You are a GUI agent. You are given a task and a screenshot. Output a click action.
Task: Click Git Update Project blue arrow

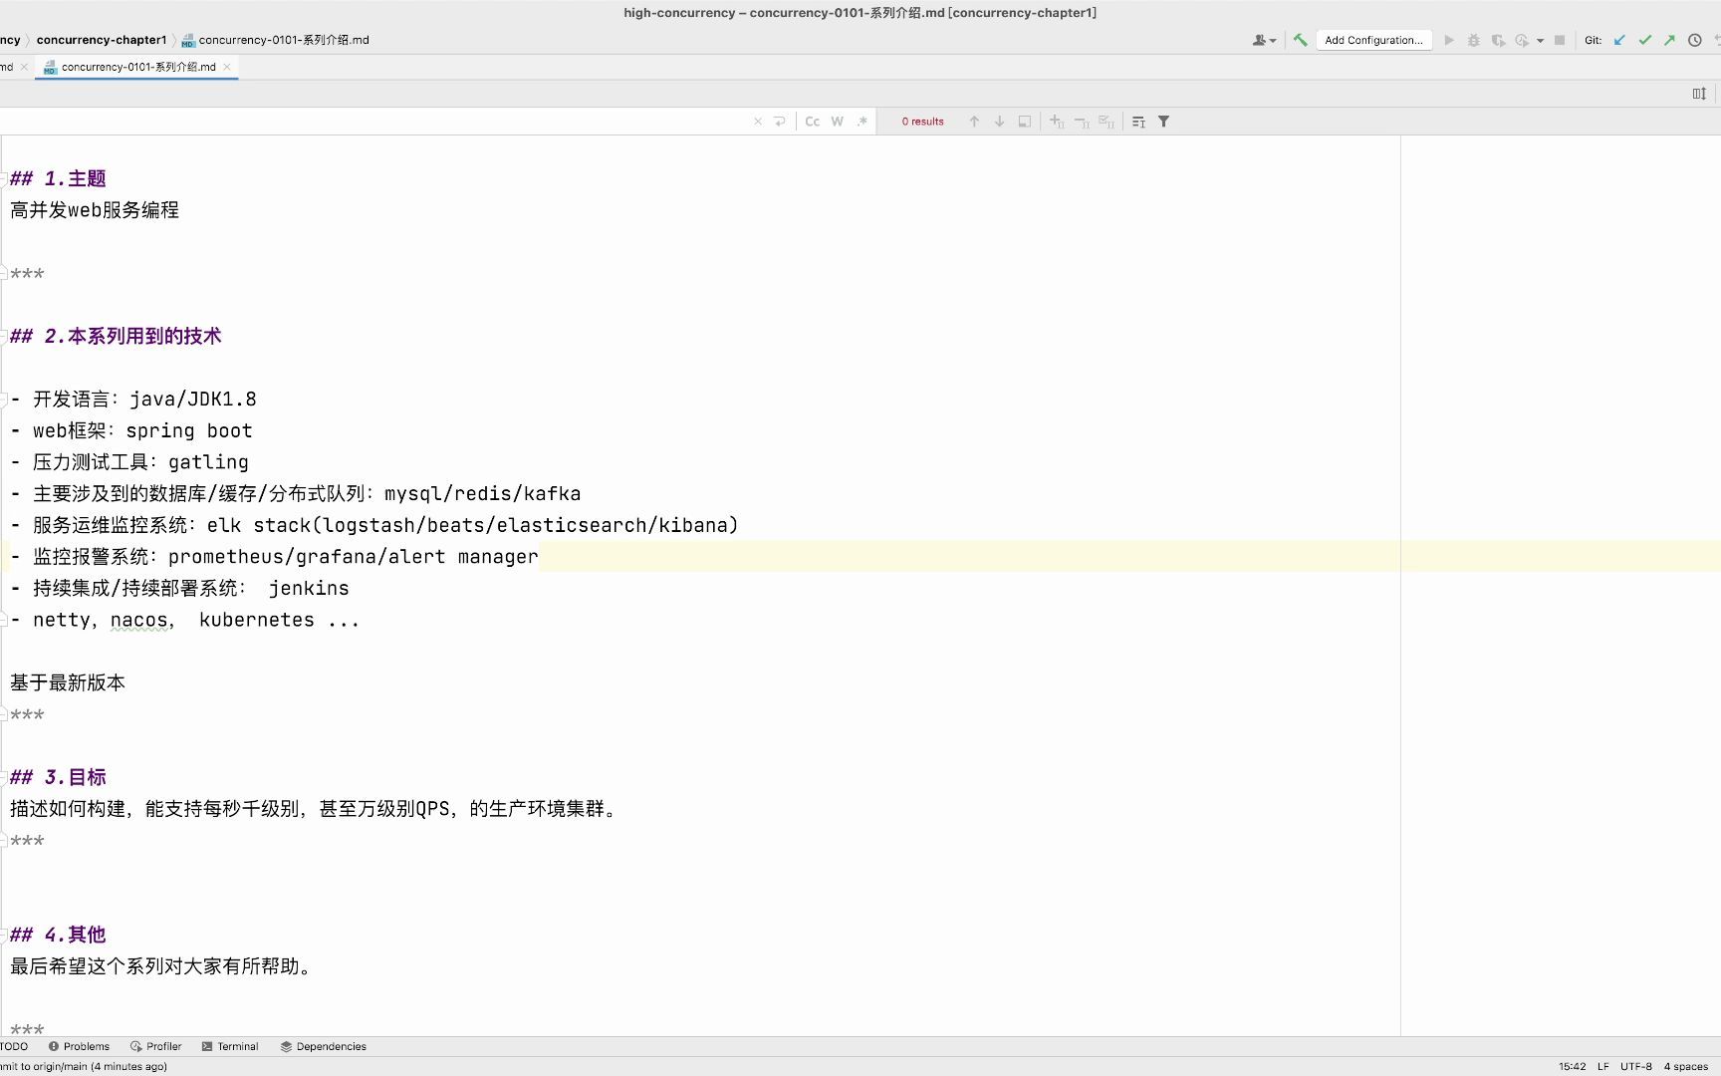coord(1619,40)
